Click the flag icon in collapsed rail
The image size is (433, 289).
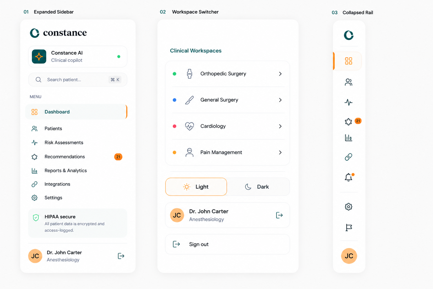(x=349, y=227)
